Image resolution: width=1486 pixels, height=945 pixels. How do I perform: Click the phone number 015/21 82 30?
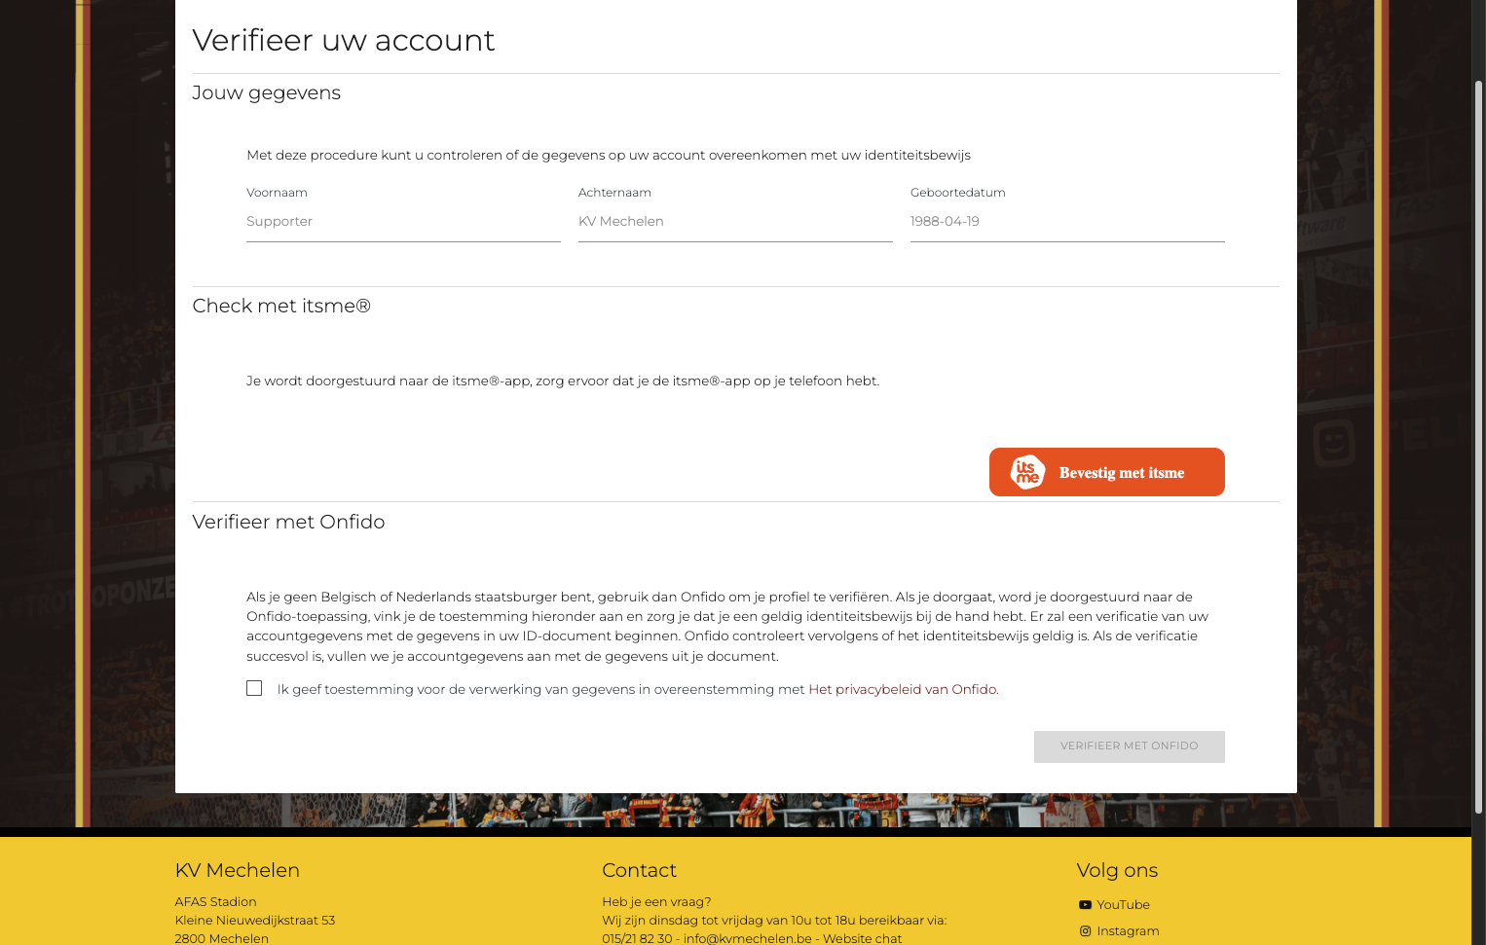(637, 939)
